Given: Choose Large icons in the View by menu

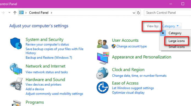Looking at the screenshot, I should point(176,41).
